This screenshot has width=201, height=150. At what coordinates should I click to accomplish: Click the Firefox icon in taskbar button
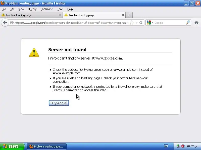point(31,146)
